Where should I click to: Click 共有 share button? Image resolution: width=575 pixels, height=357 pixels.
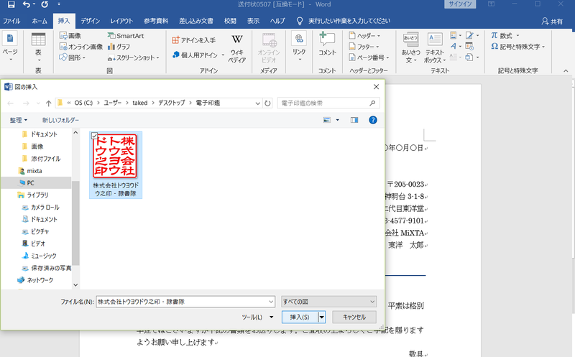552,22
